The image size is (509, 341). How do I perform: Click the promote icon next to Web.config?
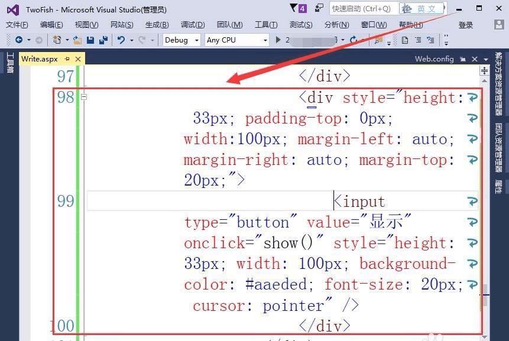[x=463, y=59]
